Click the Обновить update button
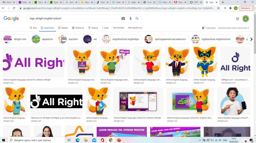The image size is (256, 143). click(245, 8)
